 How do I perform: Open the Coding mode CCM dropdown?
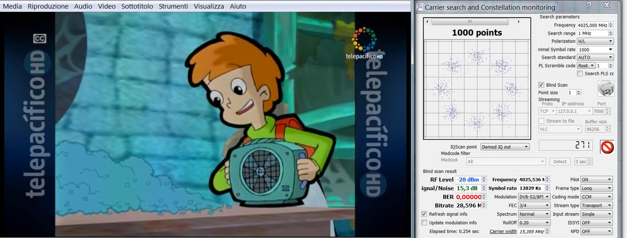(x=597, y=196)
